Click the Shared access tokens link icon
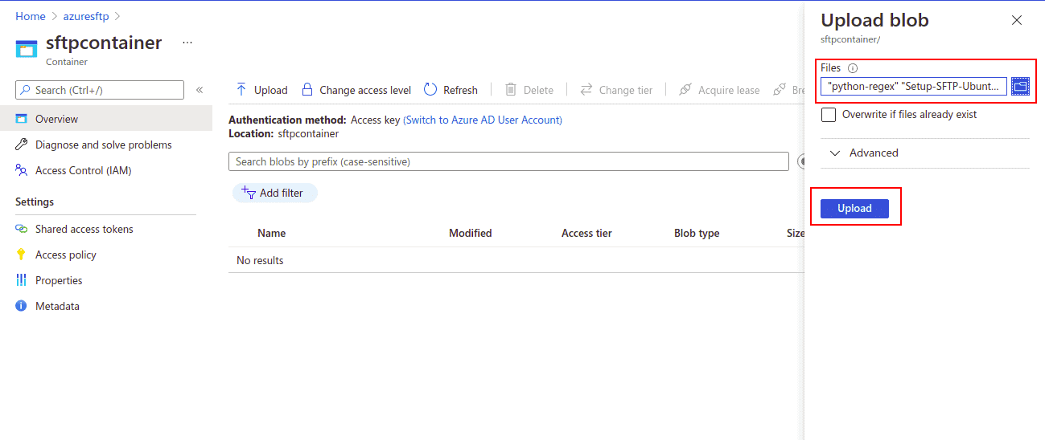Viewport: 1045px width, 440px height. tap(22, 229)
